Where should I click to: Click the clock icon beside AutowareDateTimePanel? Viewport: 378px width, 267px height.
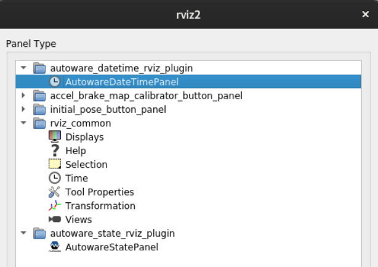coord(55,81)
